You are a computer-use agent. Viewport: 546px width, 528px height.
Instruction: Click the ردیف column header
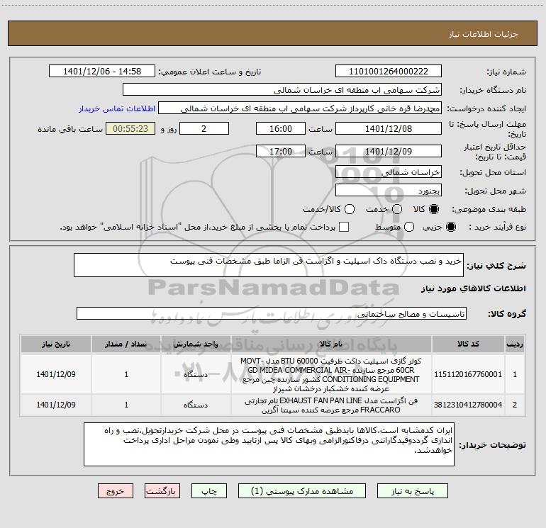click(x=515, y=344)
